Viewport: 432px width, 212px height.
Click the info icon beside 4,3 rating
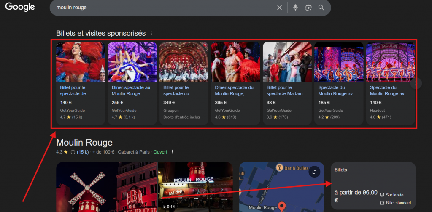click(x=73, y=152)
